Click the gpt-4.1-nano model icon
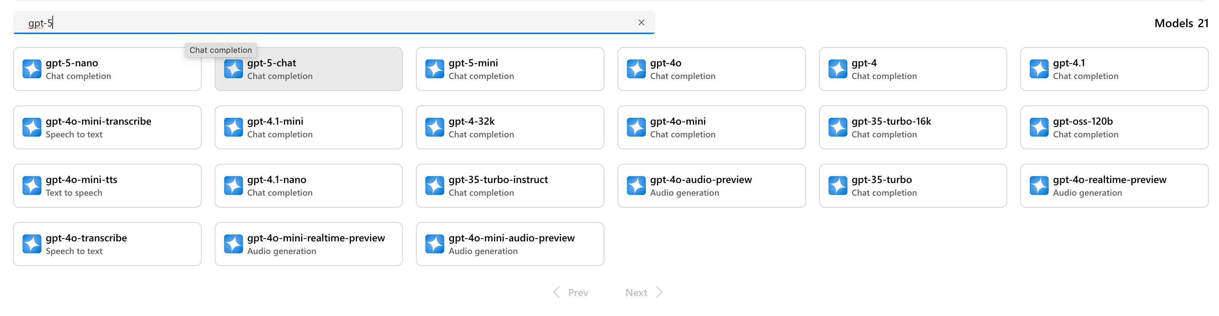Viewport: 1219px width, 316px height. [x=233, y=186]
